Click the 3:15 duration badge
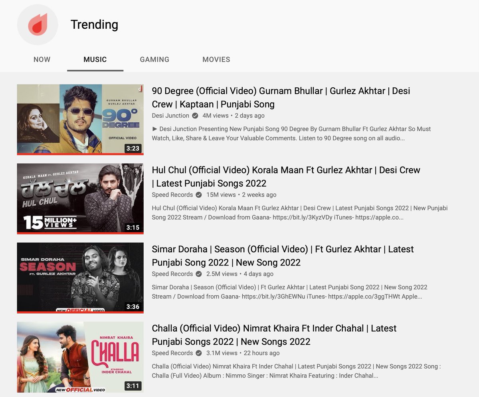 [x=133, y=228]
